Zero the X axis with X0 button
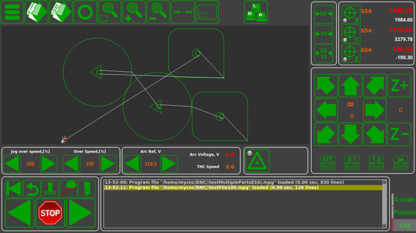 pos(324,14)
